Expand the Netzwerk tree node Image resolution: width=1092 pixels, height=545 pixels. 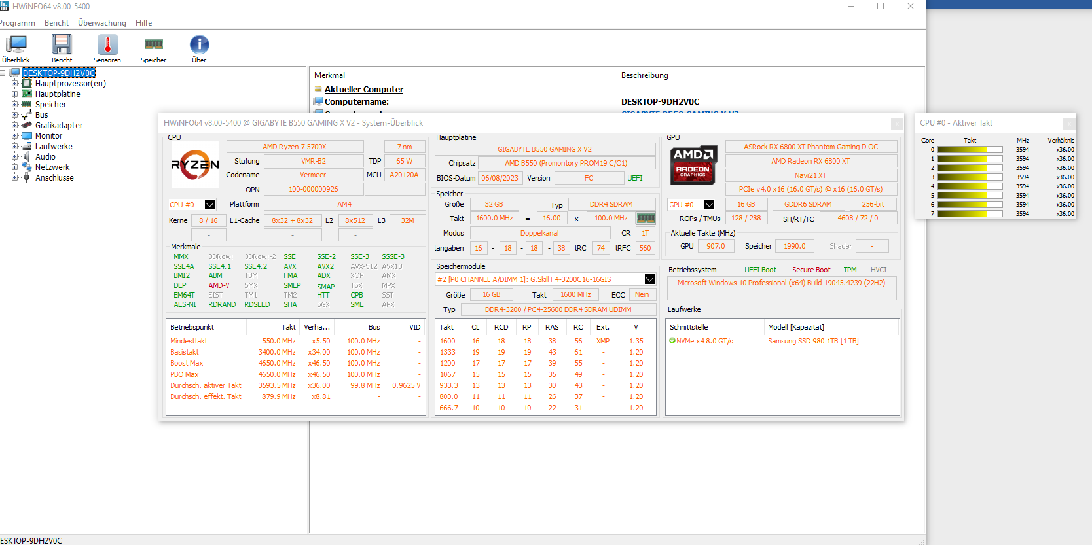pos(14,167)
